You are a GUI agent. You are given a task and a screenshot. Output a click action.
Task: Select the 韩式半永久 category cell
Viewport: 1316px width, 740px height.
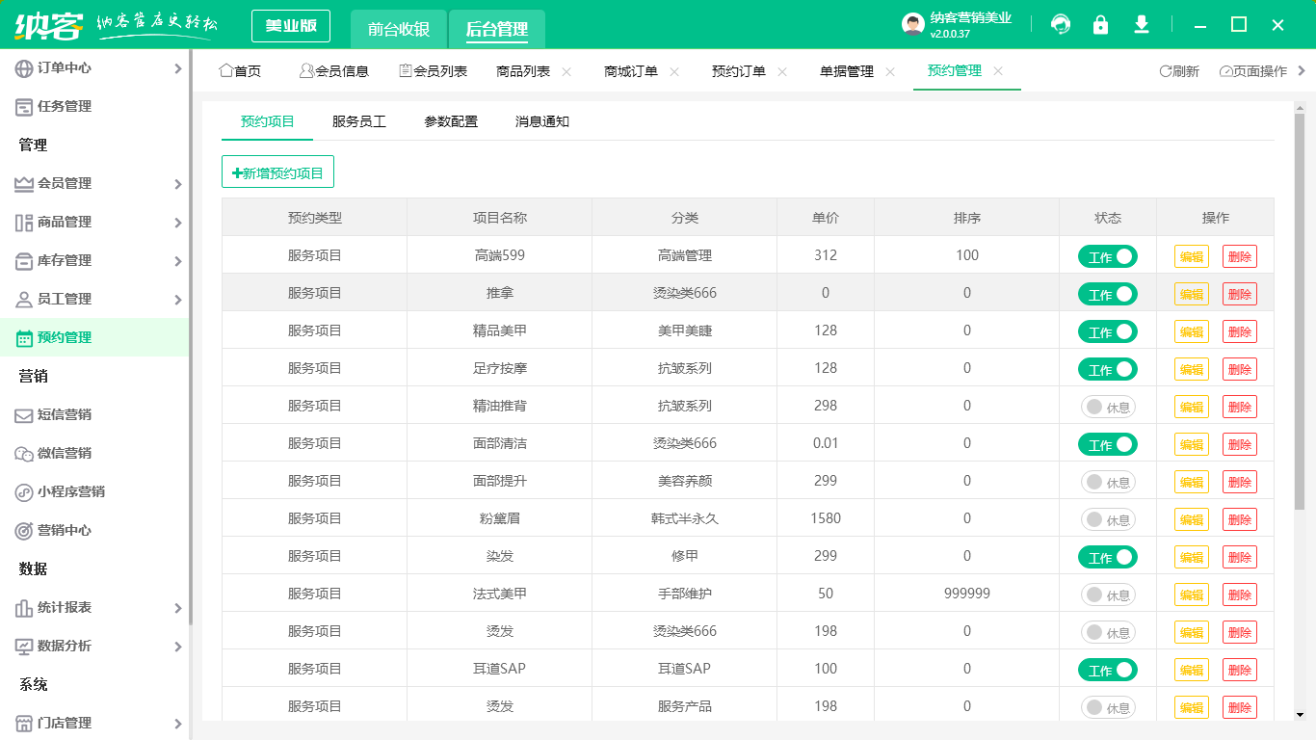(x=685, y=518)
